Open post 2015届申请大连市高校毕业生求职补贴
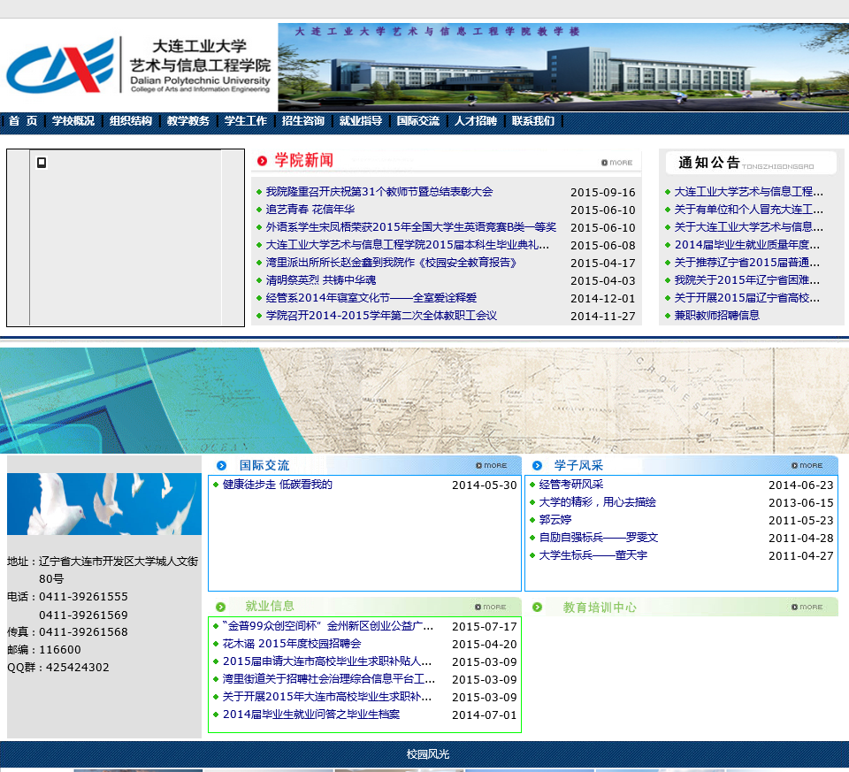This screenshot has width=849, height=772. [x=327, y=661]
